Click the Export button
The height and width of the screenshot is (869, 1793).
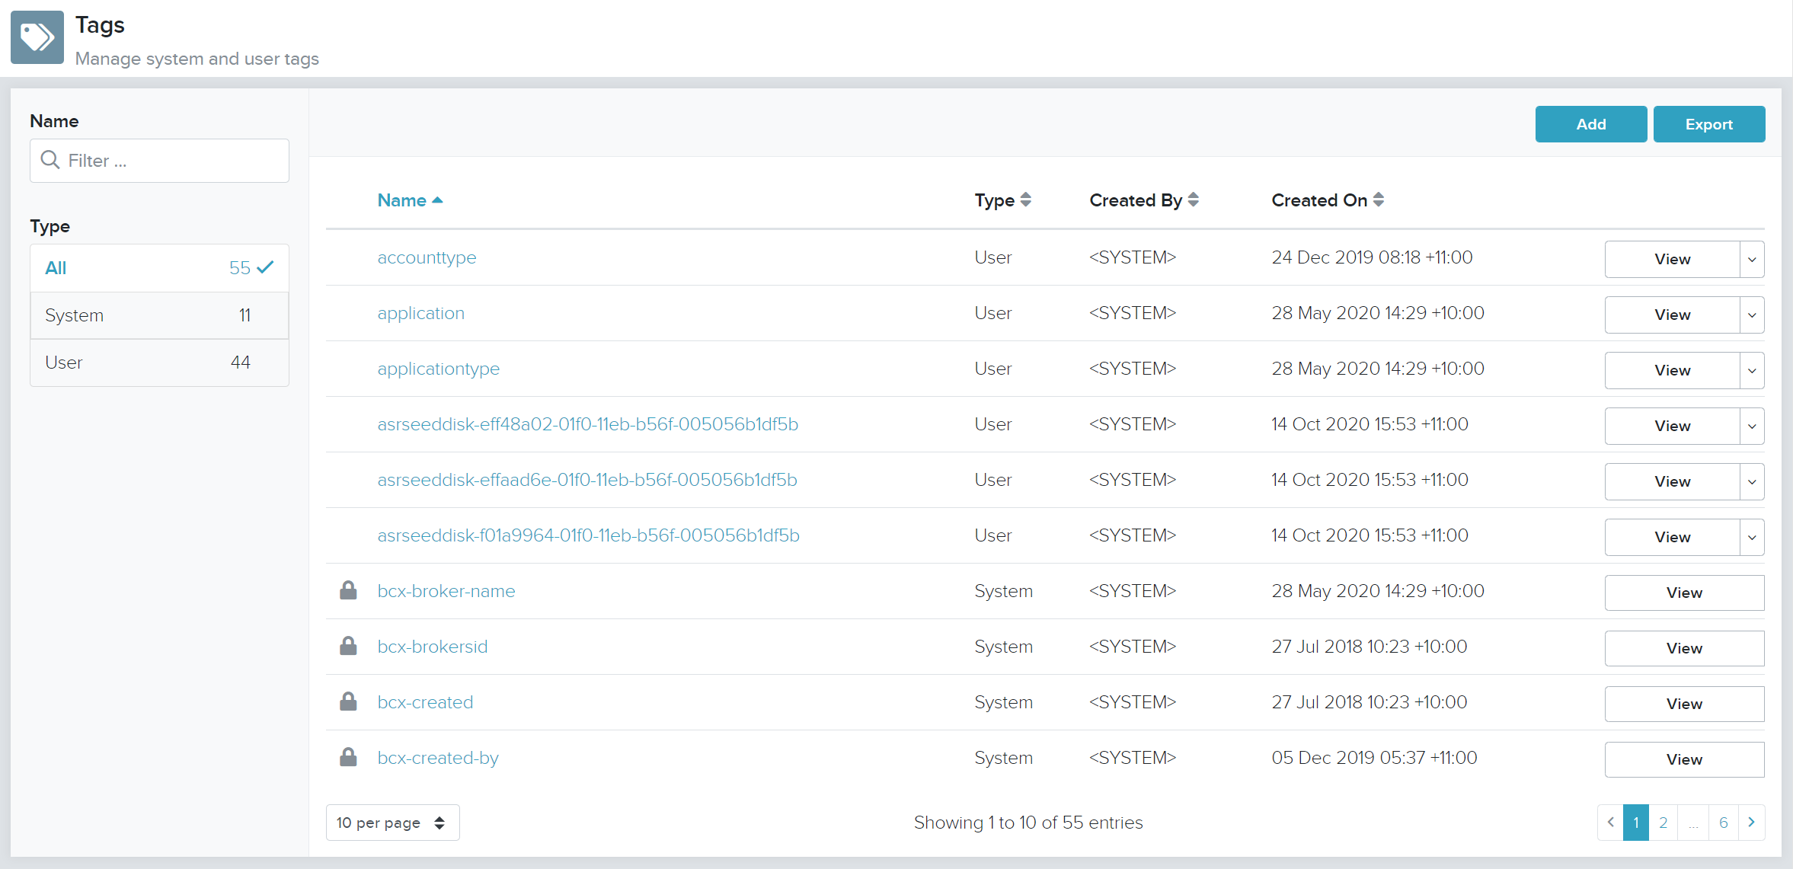[x=1709, y=124]
